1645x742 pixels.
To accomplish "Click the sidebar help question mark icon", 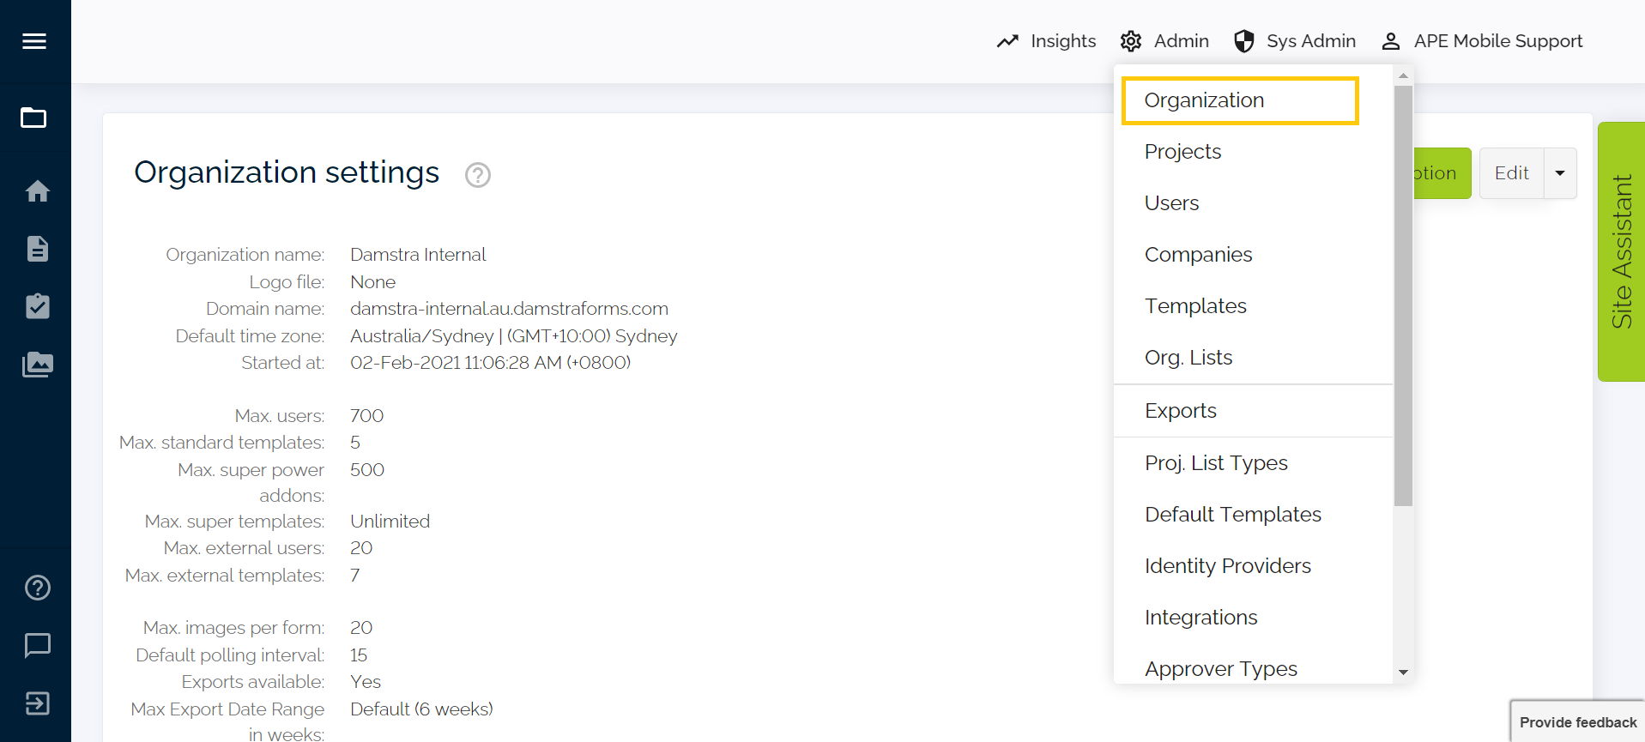I will tap(37, 588).
